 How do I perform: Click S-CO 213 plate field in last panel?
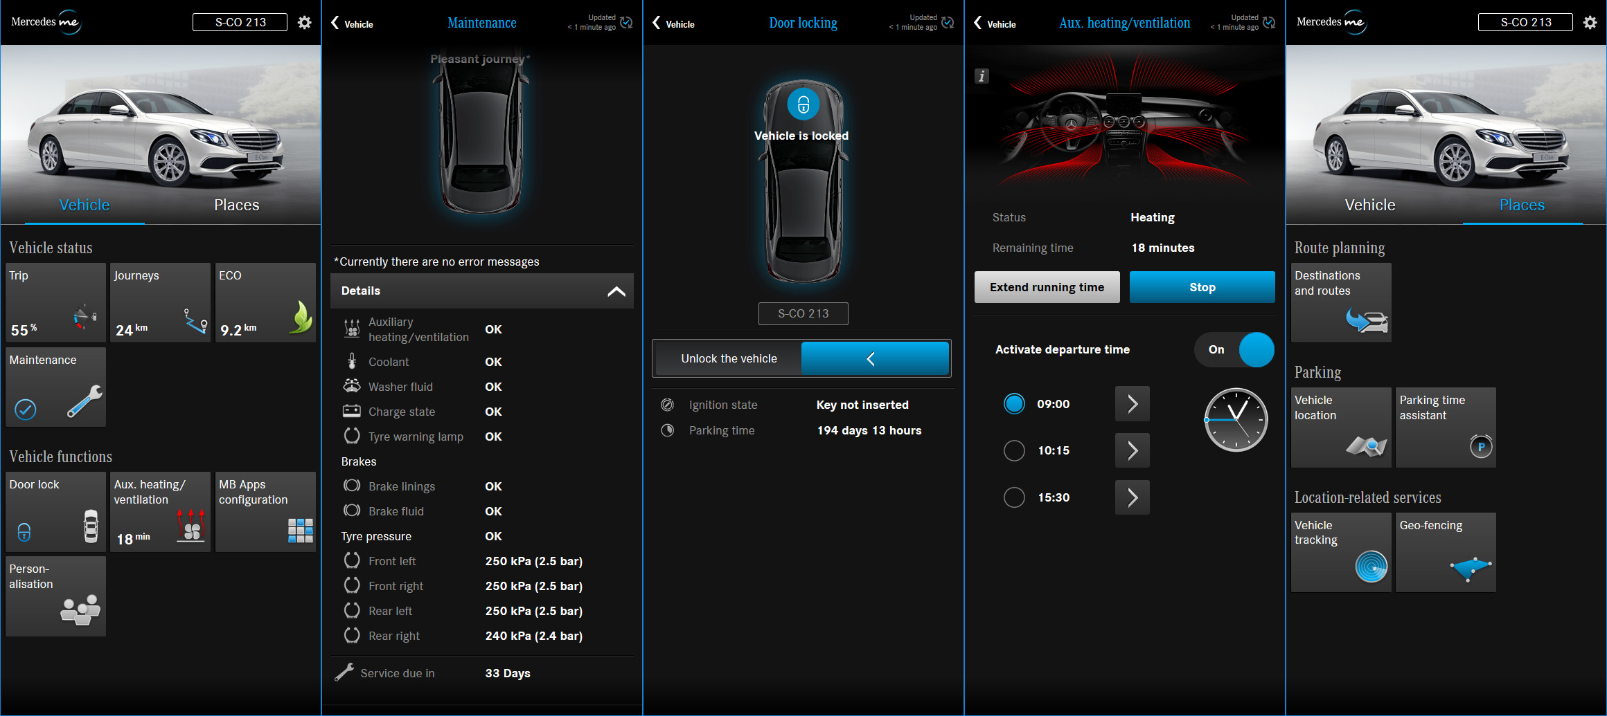coord(1525,22)
